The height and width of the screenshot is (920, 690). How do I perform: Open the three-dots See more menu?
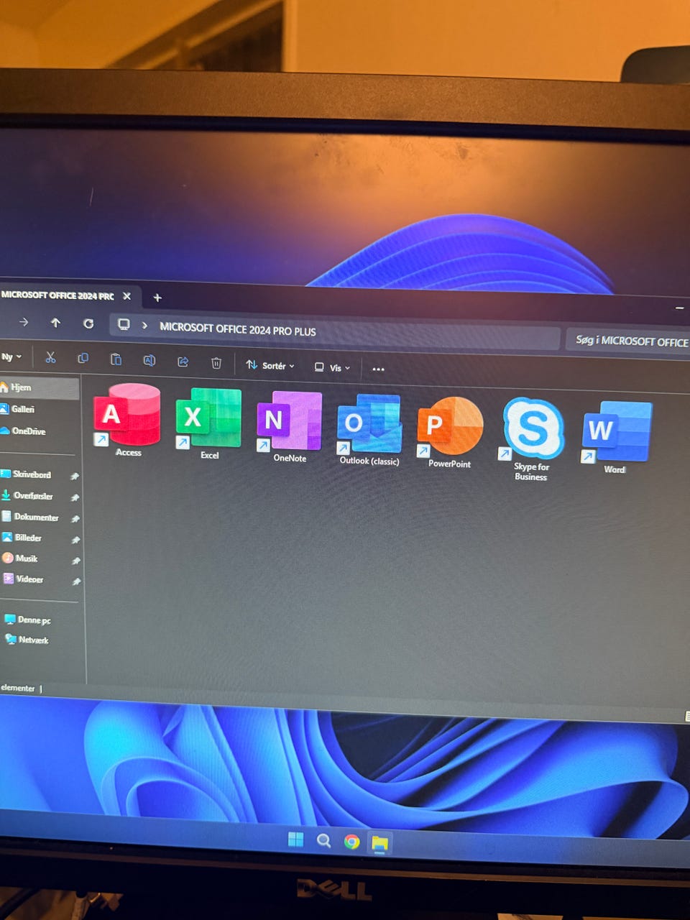[378, 369]
